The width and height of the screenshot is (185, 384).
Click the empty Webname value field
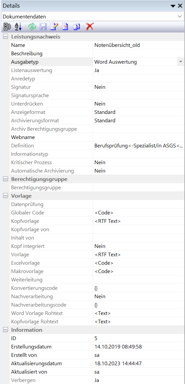(x=138, y=137)
